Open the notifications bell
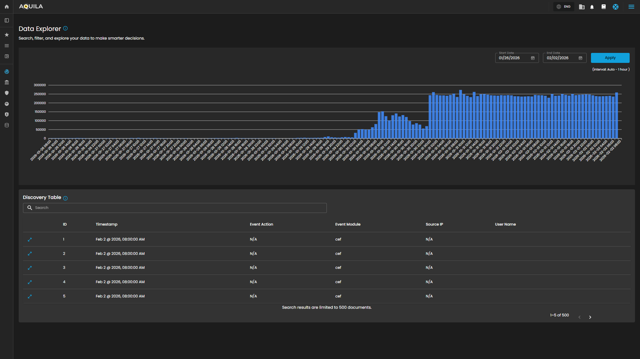Viewport: 640px width, 359px height. pyautogui.click(x=592, y=7)
